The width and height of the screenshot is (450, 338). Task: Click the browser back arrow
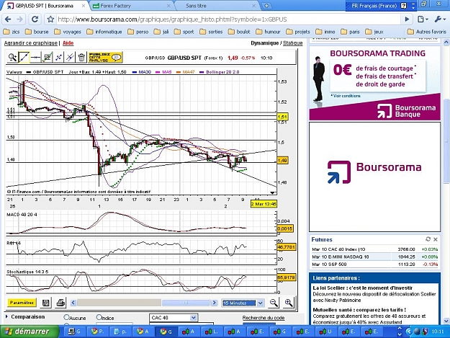(8, 19)
